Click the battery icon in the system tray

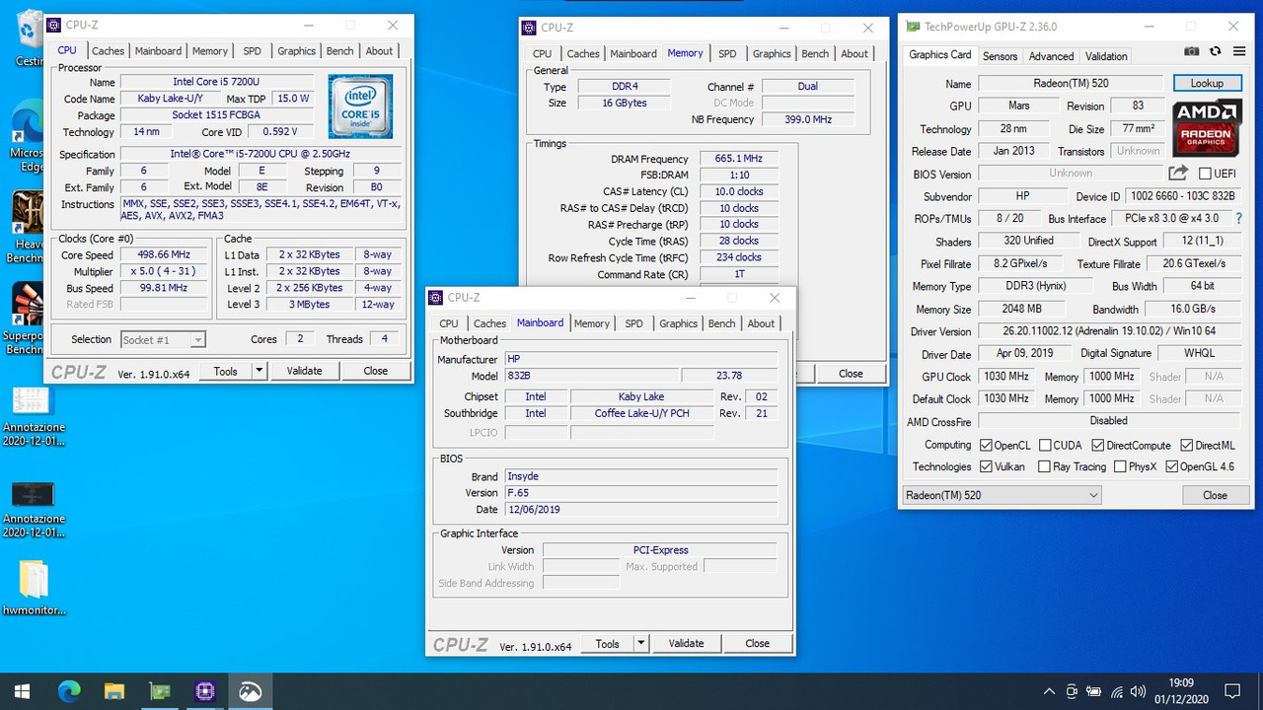[1095, 691]
